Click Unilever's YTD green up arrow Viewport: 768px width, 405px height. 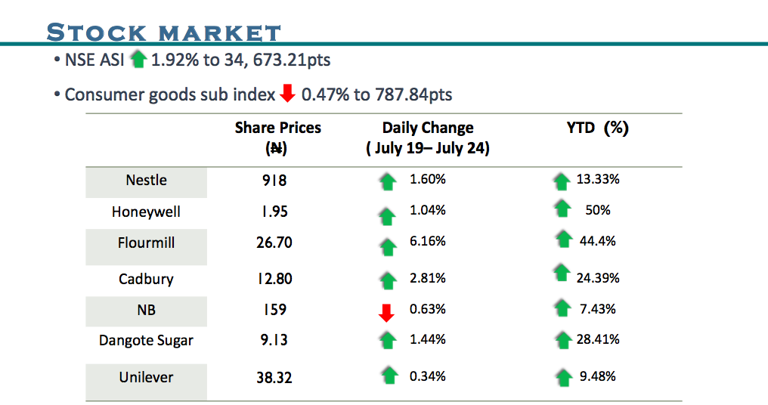tap(562, 376)
